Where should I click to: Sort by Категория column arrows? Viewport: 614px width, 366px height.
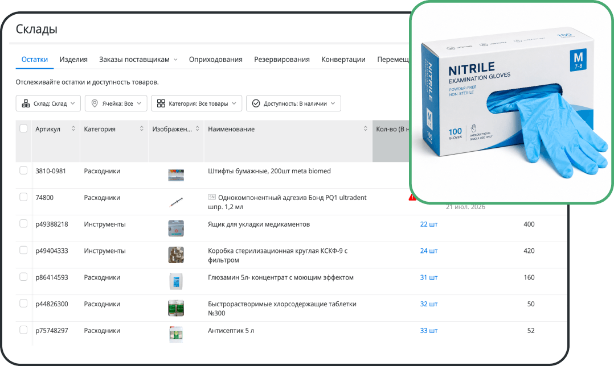tap(142, 128)
